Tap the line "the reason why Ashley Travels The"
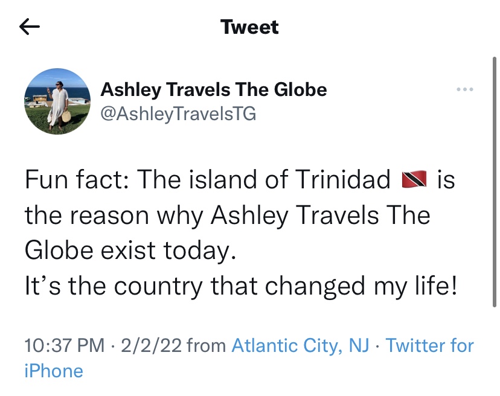 pyautogui.click(x=227, y=215)
